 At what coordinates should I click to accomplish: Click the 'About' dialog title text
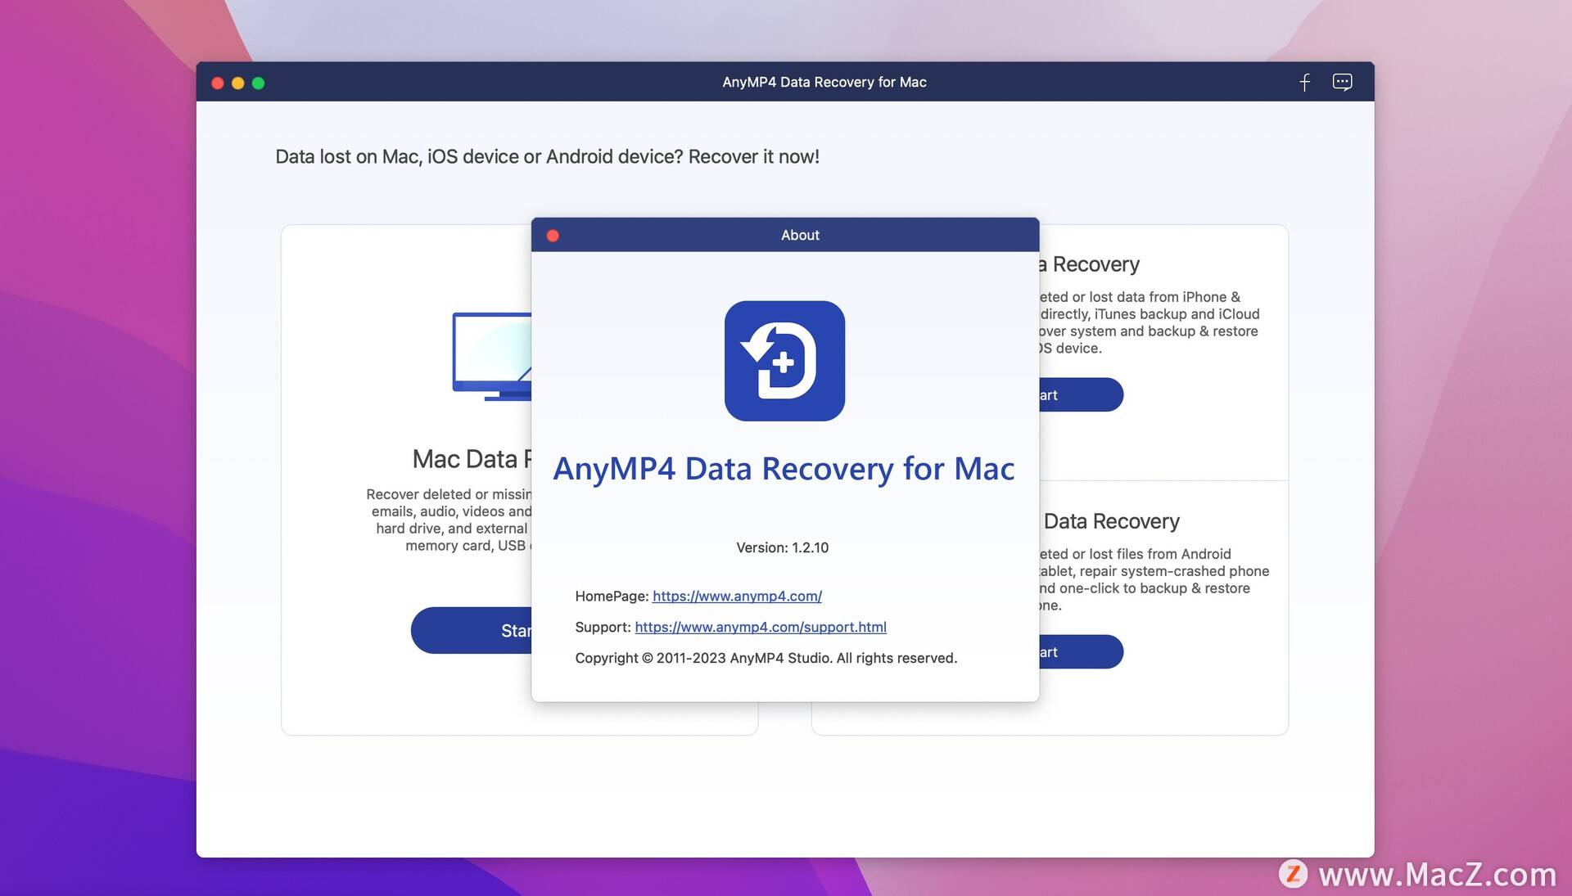click(x=800, y=235)
